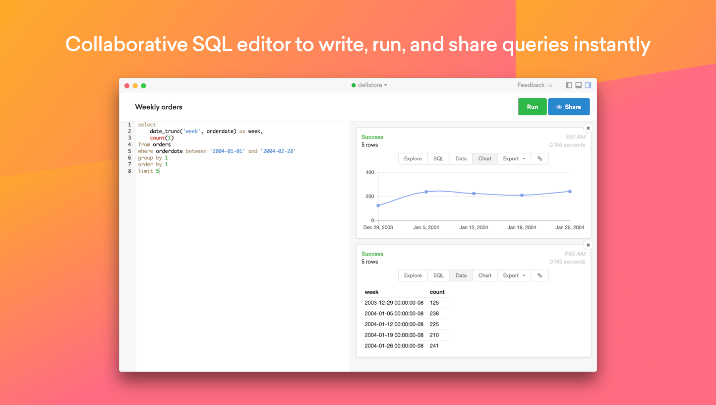This screenshot has width=716, height=405.
Task: Copy link icon in the 9:50 AM result
Action: [540, 275]
